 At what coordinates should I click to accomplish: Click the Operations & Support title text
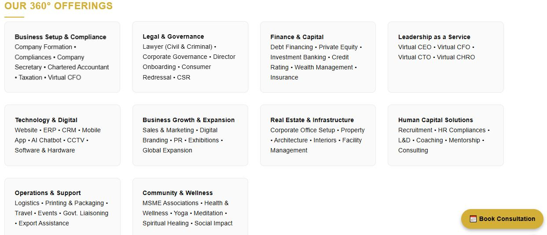(48, 193)
